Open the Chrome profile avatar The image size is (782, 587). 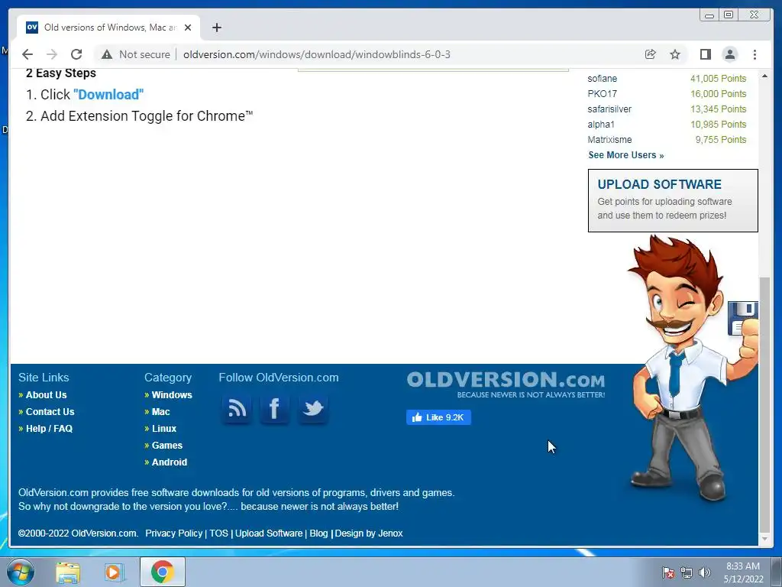(x=729, y=54)
